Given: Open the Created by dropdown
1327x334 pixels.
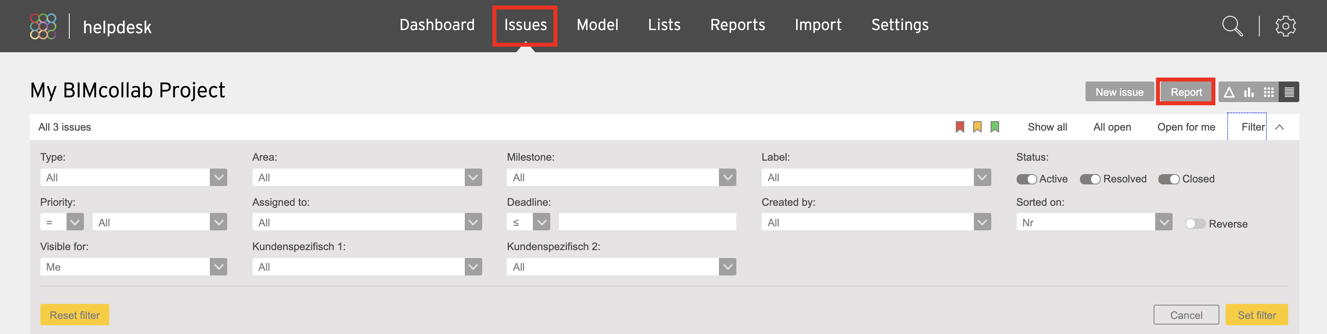Looking at the screenshot, I should point(876,222).
